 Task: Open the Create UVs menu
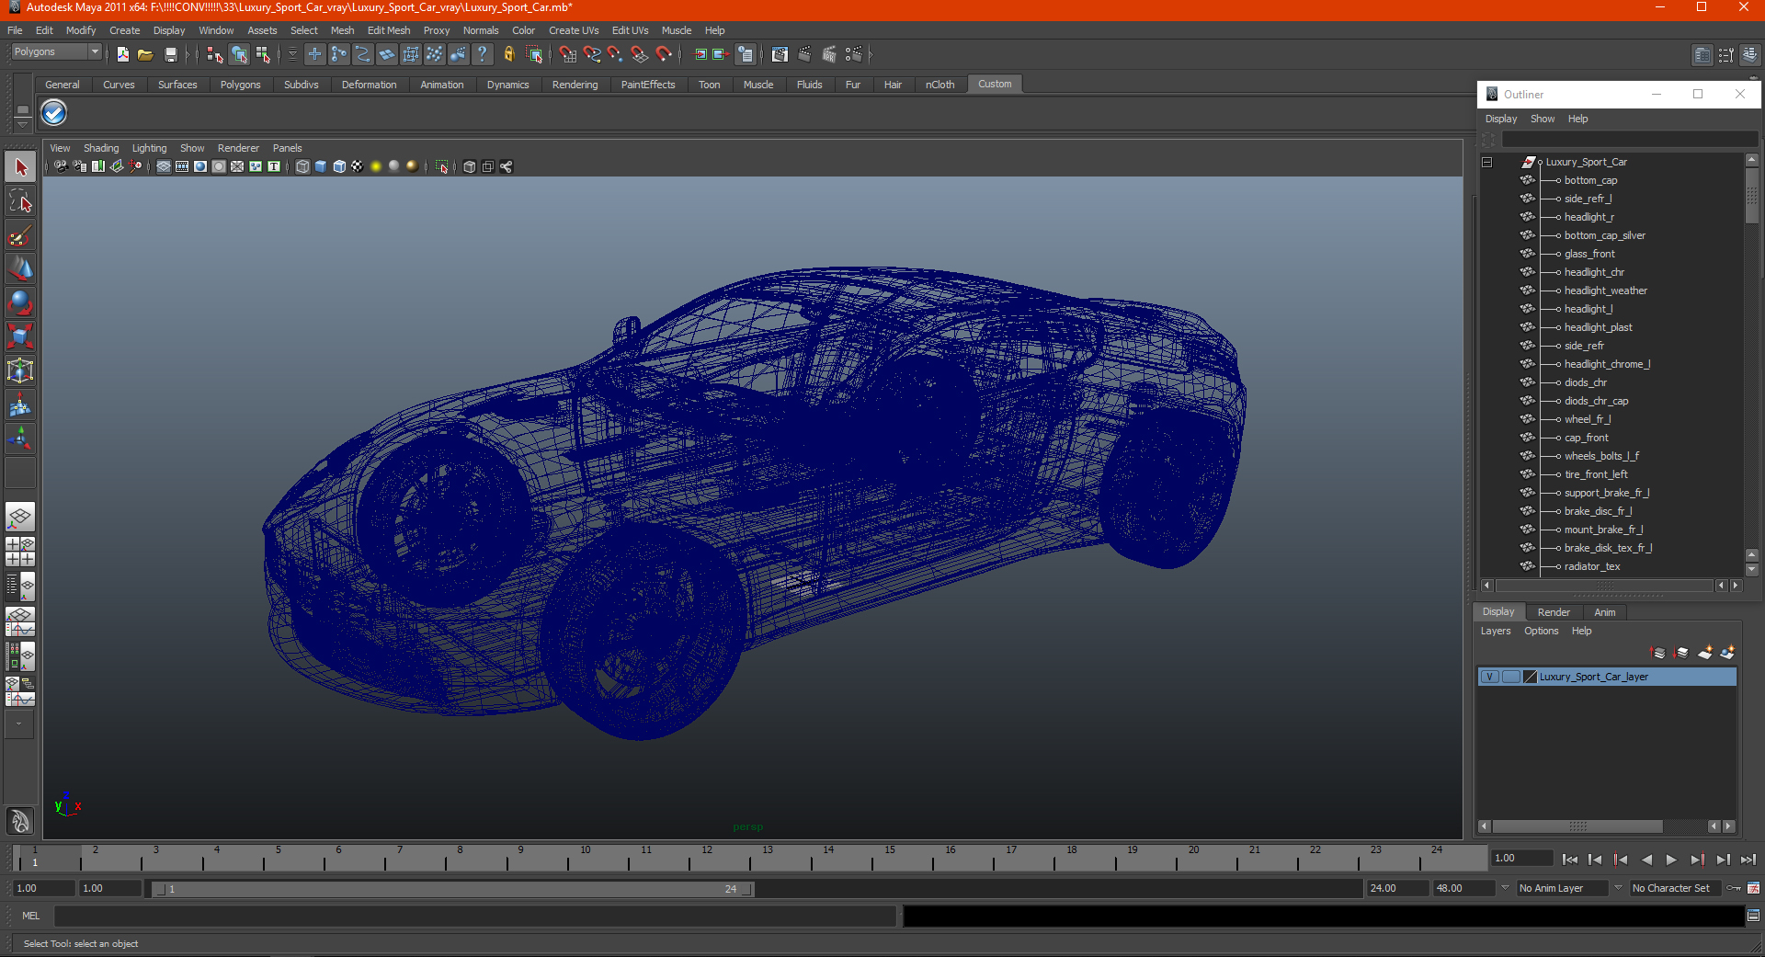click(x=574, y=30)
